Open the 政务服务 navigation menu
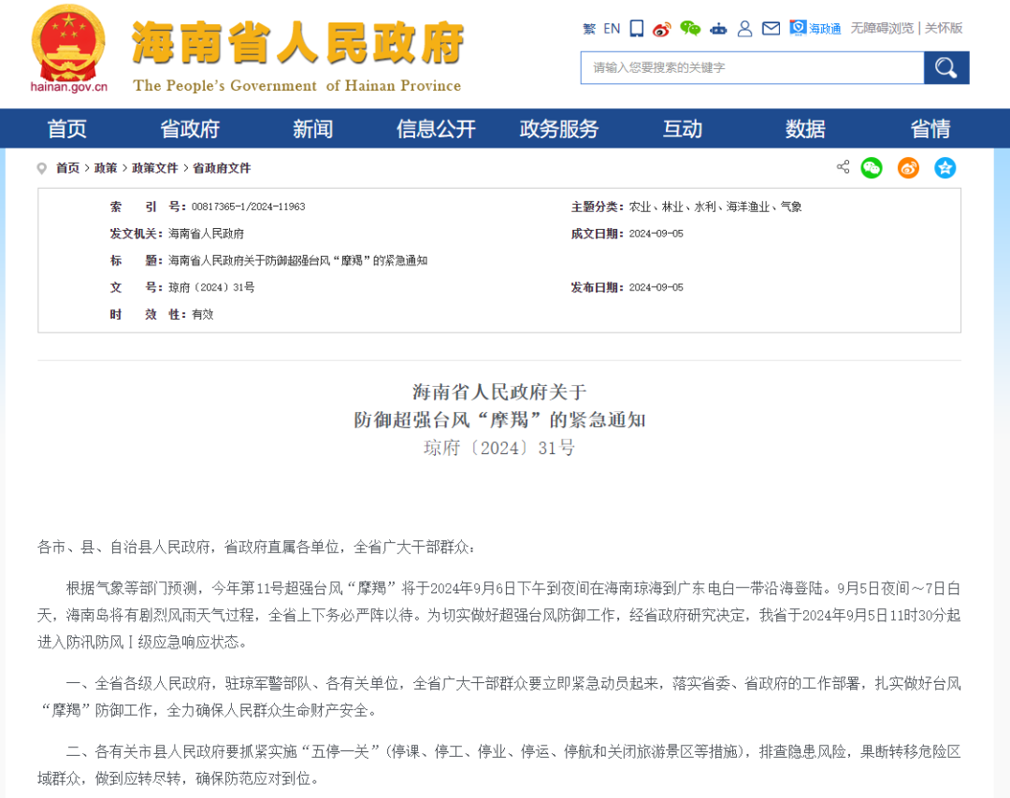The height and width of the screenshot is (798, 1010). pyautogui.click(x=558, y=129)
